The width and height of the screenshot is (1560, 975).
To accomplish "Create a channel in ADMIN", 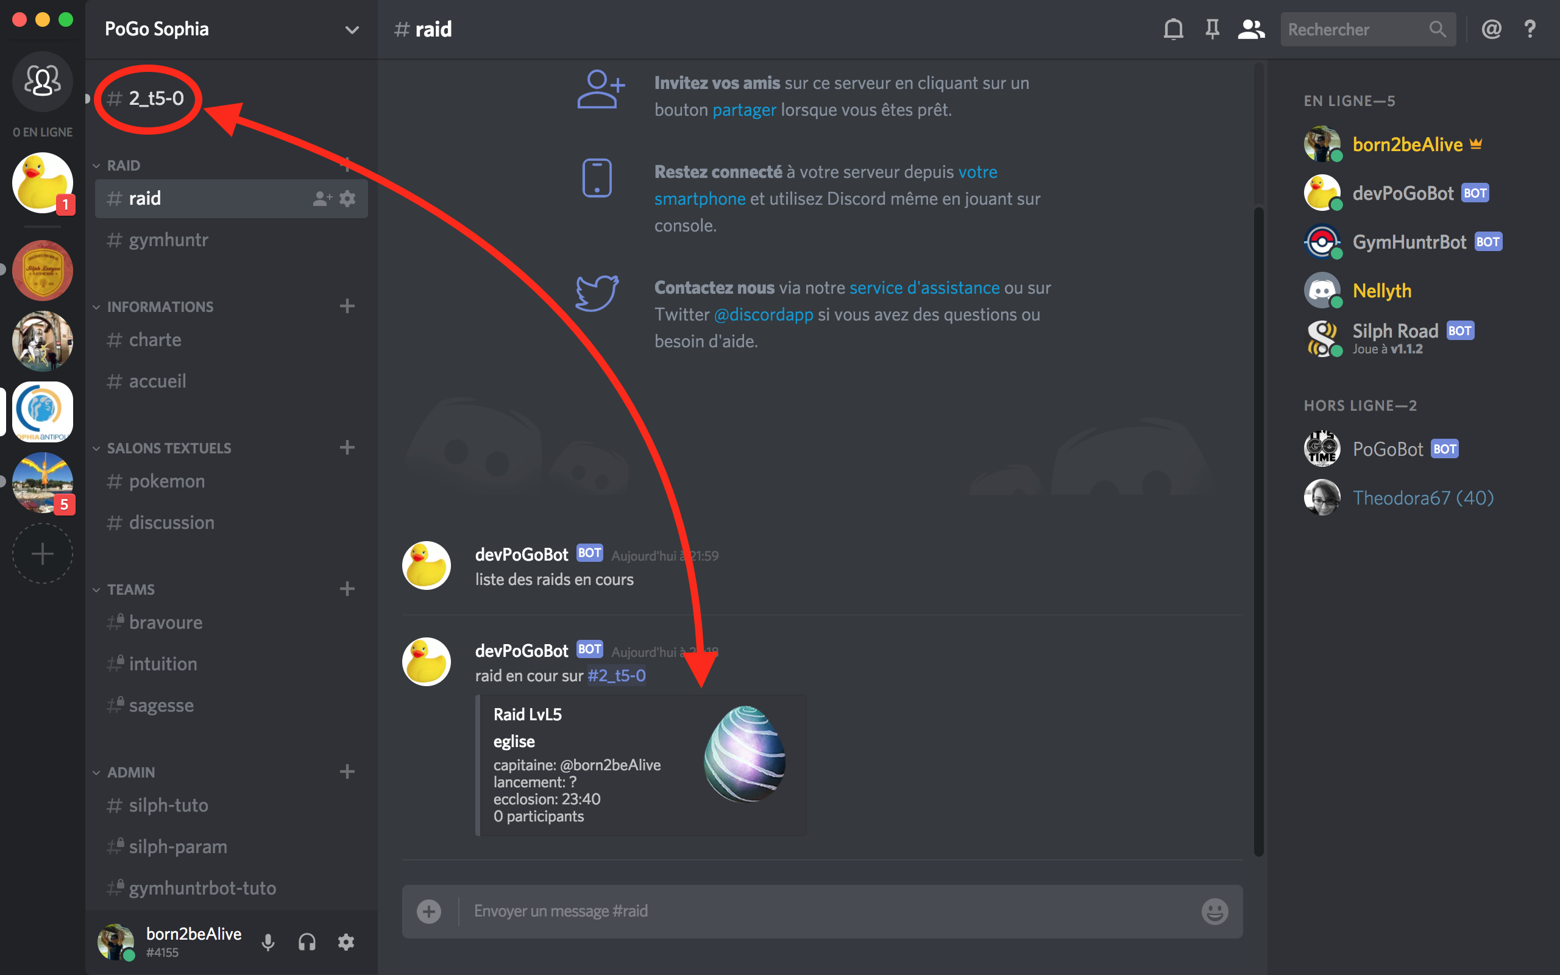I will (x=347, y=771).
